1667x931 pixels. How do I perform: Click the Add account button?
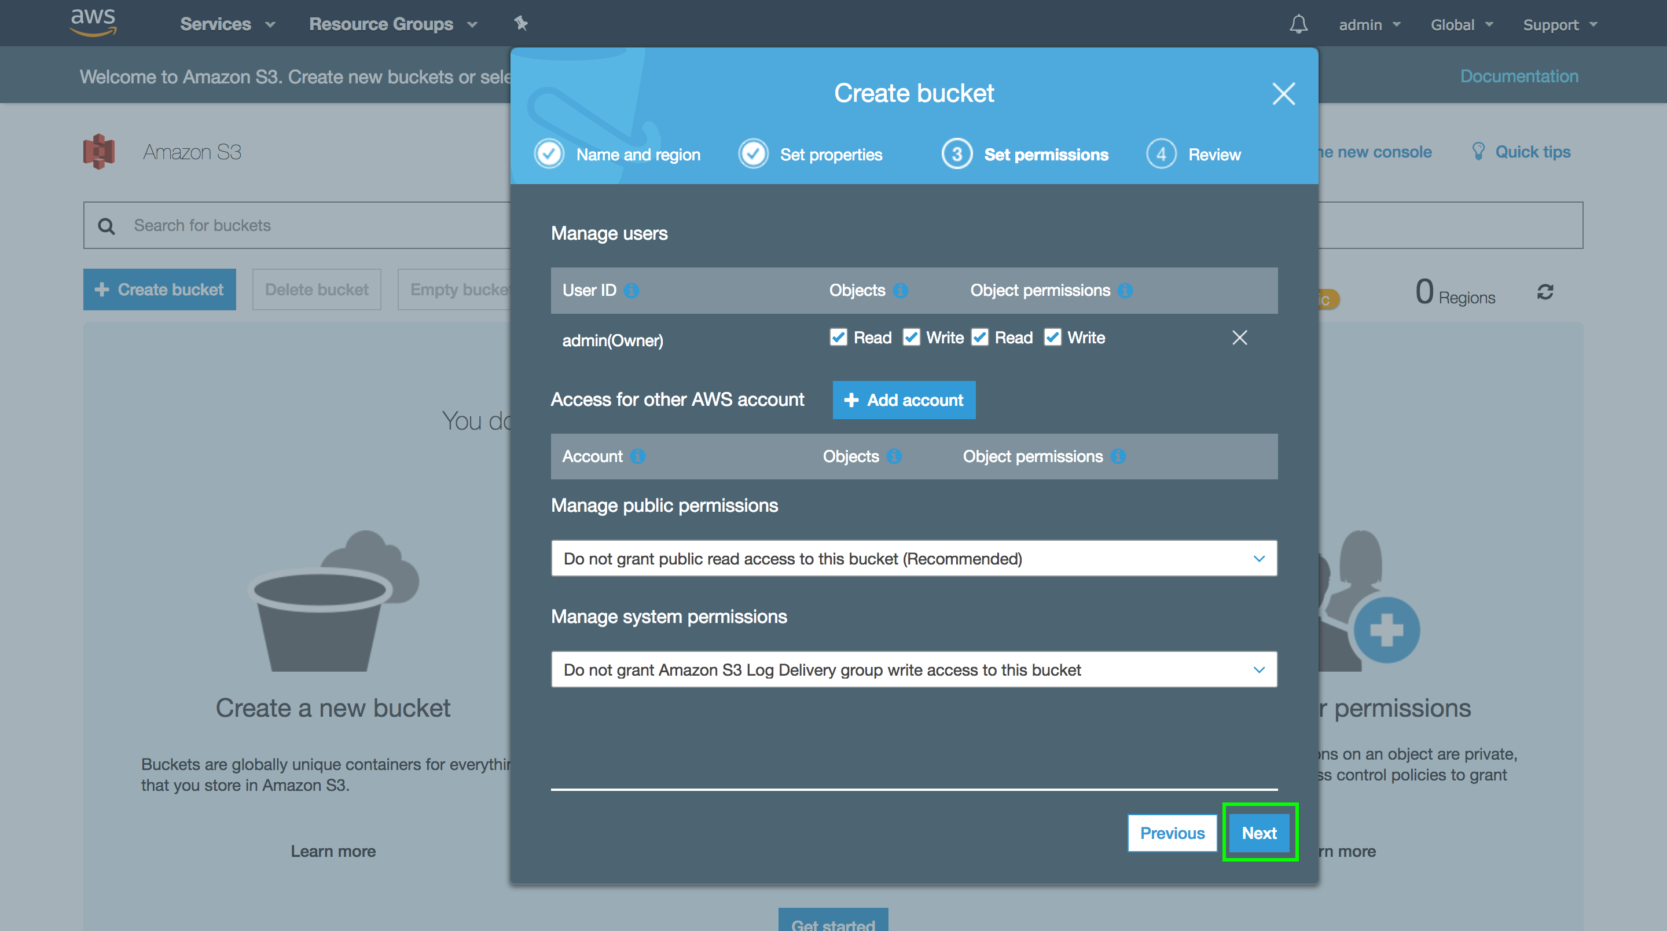point(904,400)
